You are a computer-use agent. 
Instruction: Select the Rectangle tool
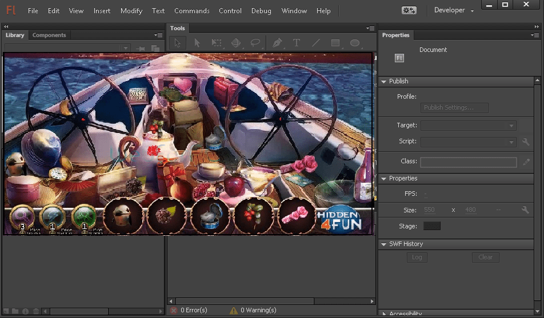point(335,43)
